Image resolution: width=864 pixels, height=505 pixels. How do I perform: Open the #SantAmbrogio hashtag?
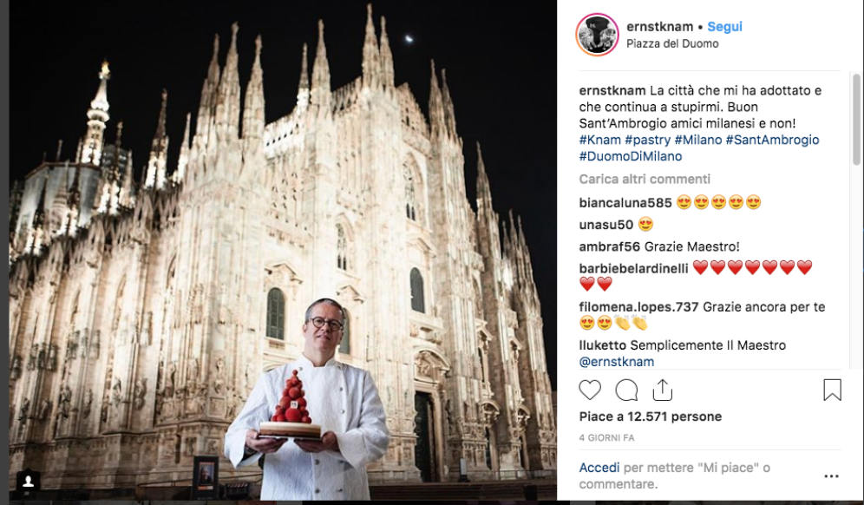point(772,140)
